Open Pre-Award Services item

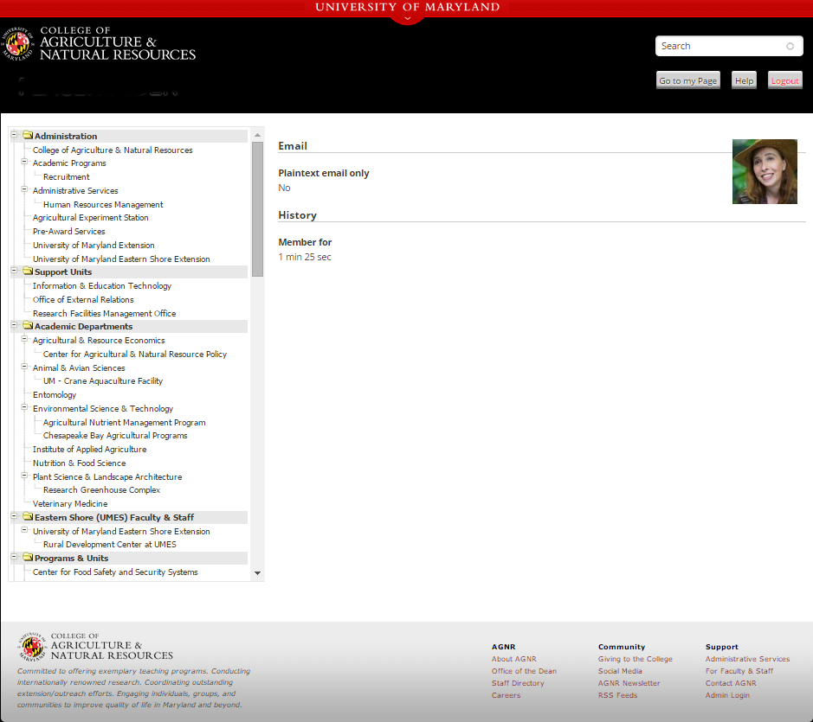[69, 232]
